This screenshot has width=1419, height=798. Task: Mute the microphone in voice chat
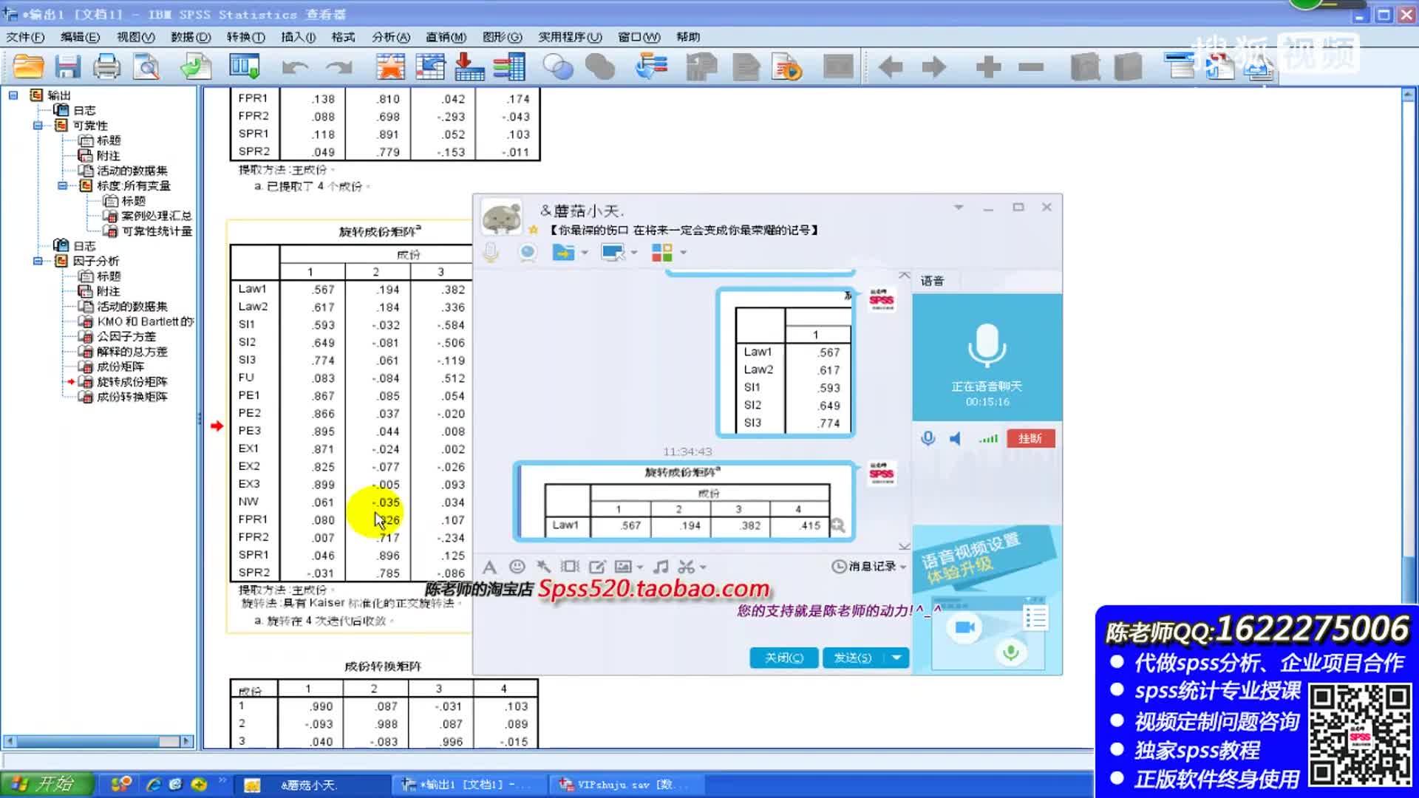(x=928, y=438)
